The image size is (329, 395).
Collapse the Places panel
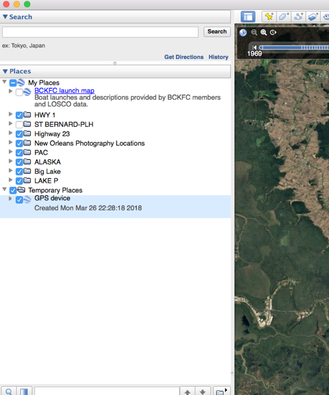click(5, 71)
